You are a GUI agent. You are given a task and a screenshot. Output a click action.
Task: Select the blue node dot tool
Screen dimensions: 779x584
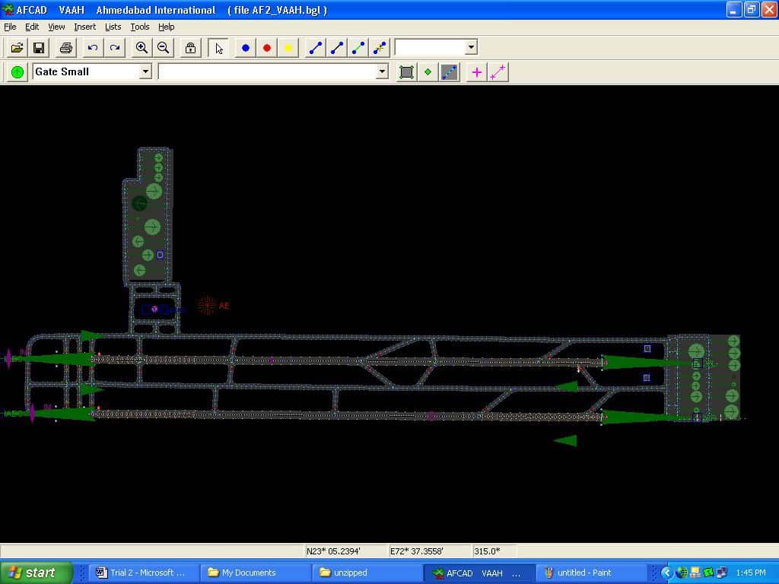[x=245, y=48]
